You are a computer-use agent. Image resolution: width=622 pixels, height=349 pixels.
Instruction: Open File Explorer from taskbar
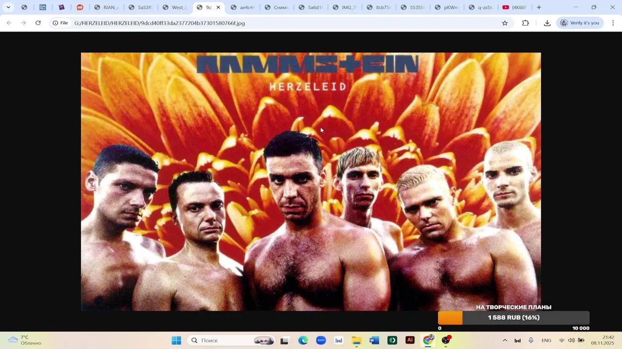tap(357, 340)
